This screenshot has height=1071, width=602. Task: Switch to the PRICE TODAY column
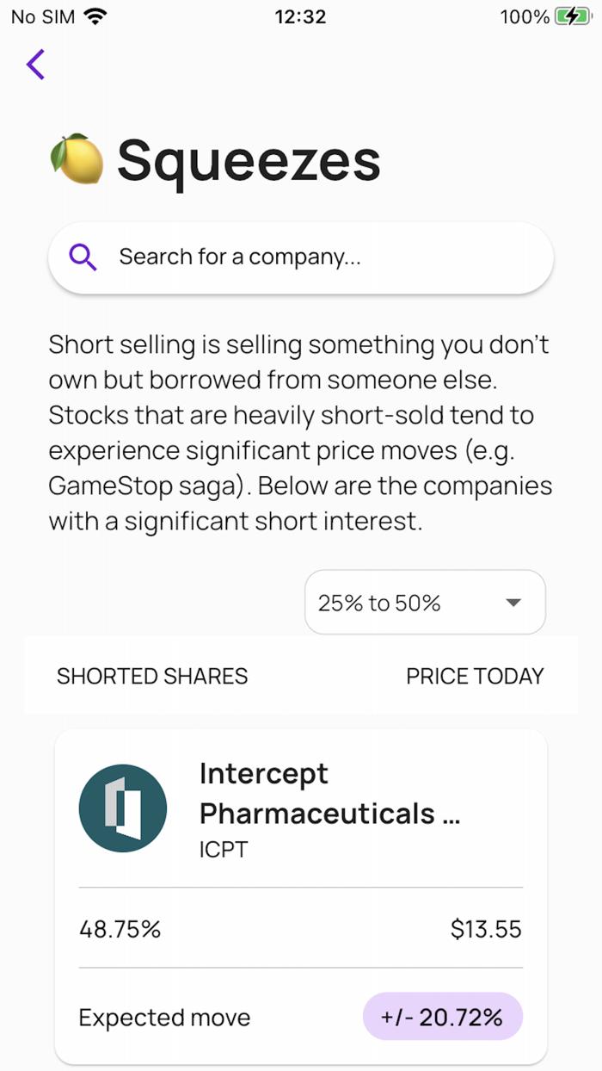(x=475, y=677)
